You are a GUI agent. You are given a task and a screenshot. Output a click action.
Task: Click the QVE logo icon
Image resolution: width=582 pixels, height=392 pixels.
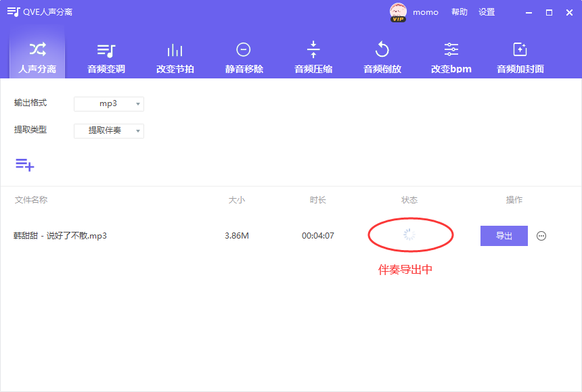pyautogui.click(x=12, y=11)
